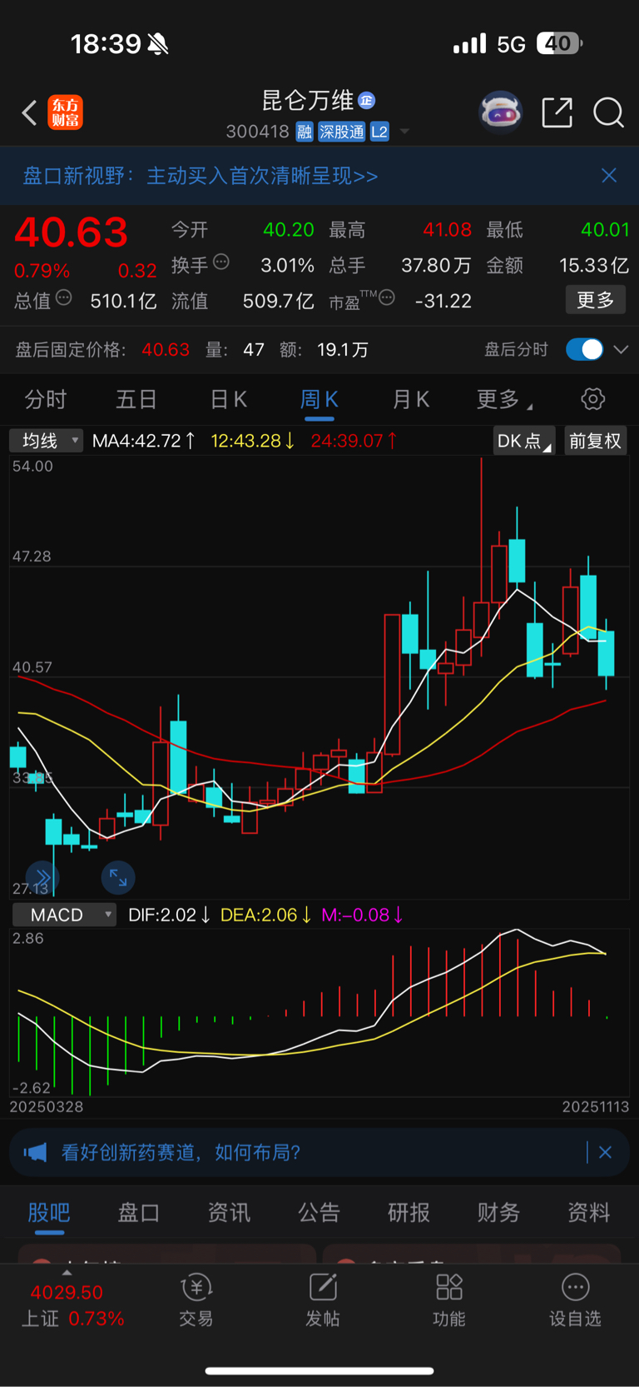Tap the 换手 info icon
639x1387 pixels.
click(221, 262)
